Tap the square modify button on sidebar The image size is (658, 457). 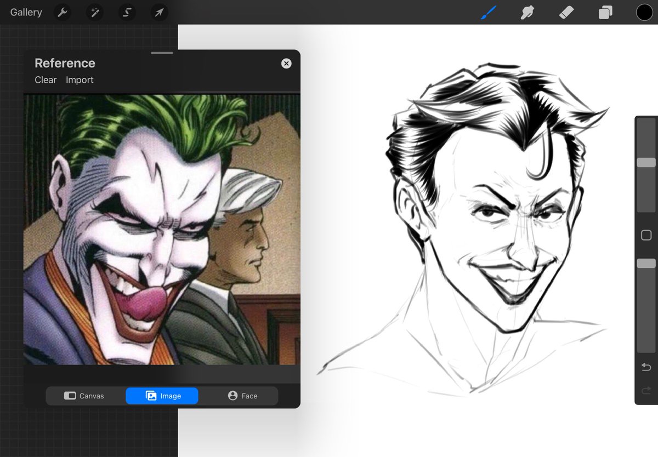coord(646,235)
